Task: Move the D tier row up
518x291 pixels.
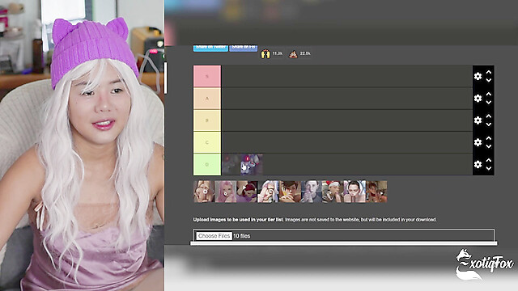Action: 489,160
